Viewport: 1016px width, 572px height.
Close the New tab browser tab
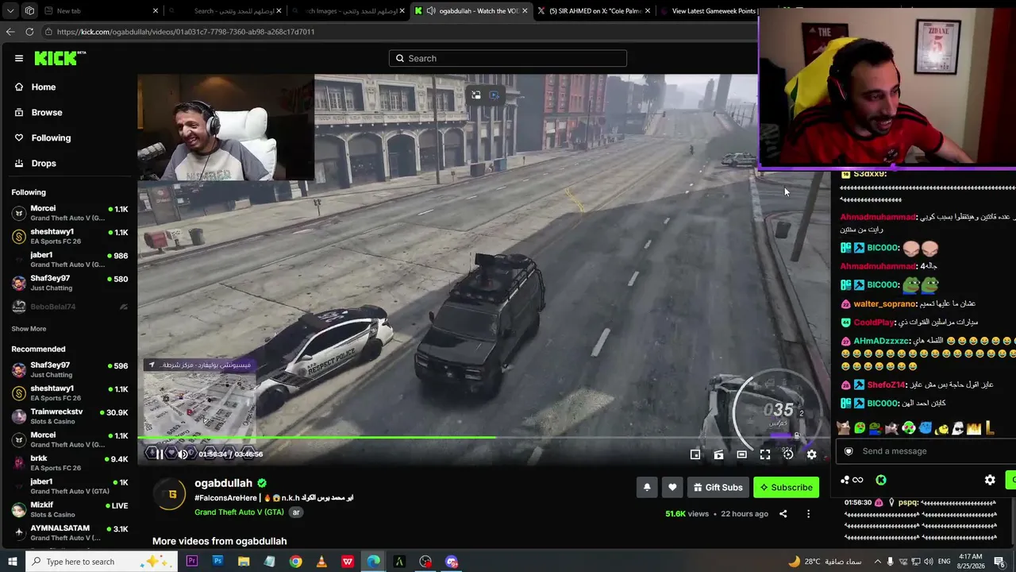156,11
